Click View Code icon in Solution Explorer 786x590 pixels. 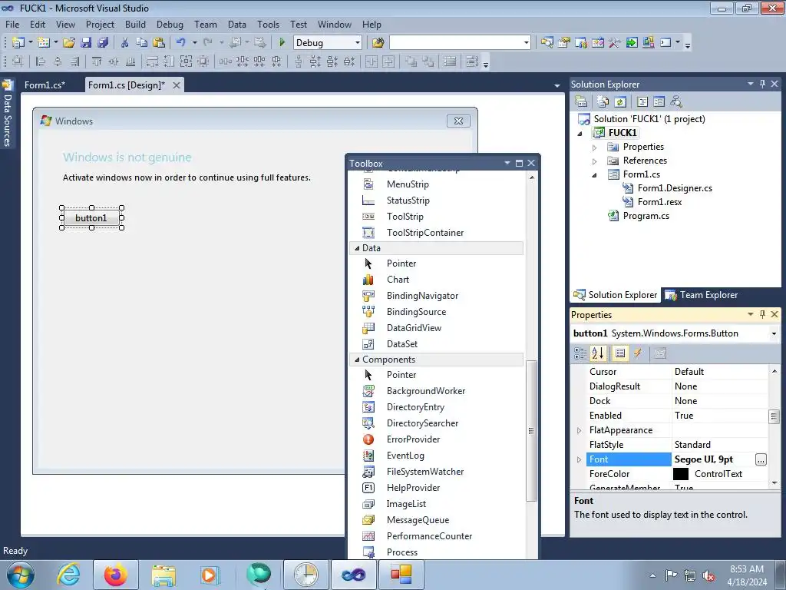coord(642,102)
